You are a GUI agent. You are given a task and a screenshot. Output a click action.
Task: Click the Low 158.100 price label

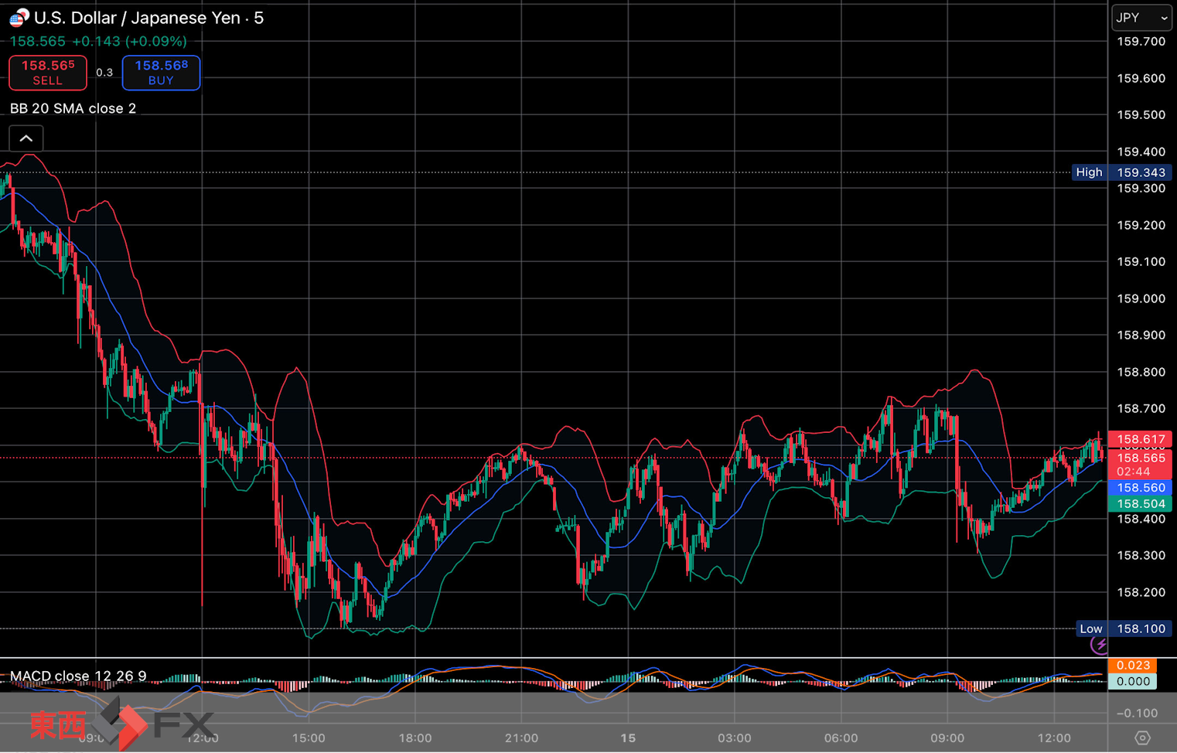coord(1124,629)
